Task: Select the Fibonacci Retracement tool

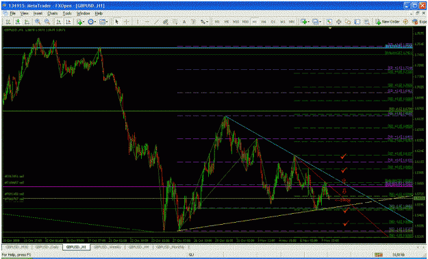Action: 175,22
